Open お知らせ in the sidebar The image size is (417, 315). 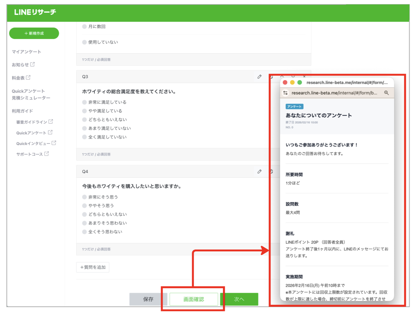coord(20,65)
